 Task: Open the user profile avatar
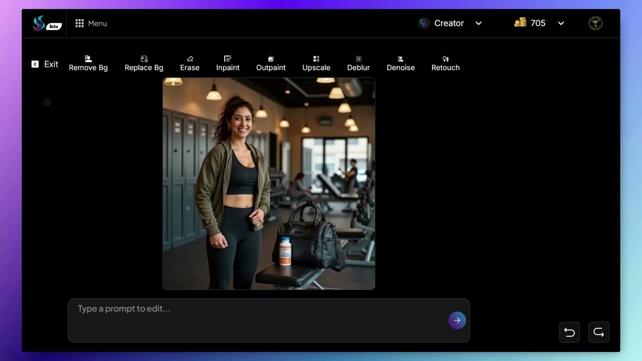595,23
